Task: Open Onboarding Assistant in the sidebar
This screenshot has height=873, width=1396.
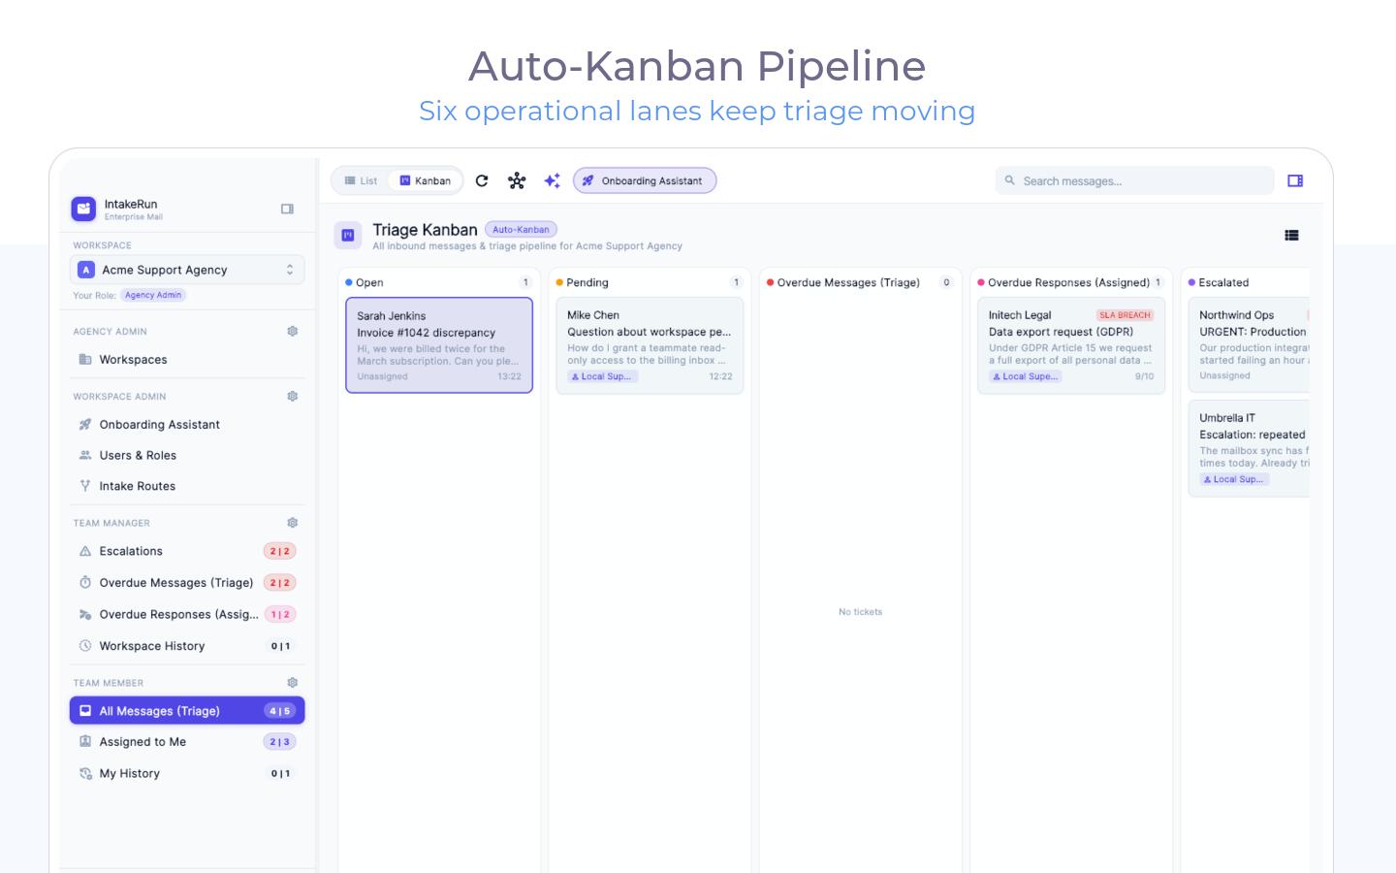Action: pyautogui.click(x=187, y=425)
